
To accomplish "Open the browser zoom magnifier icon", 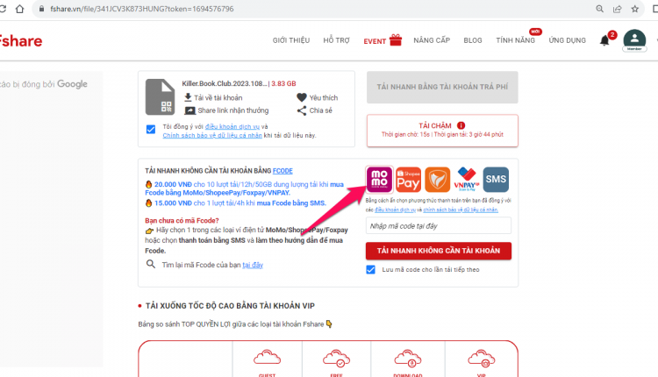I will pyautogui.click(x=600, y=9).
